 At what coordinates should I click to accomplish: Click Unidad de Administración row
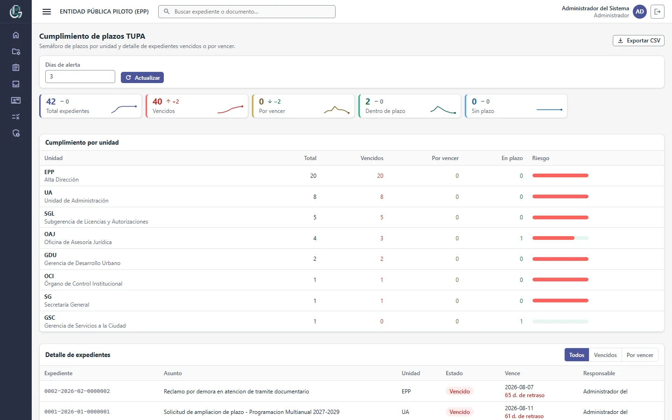(x=352, y=196)
